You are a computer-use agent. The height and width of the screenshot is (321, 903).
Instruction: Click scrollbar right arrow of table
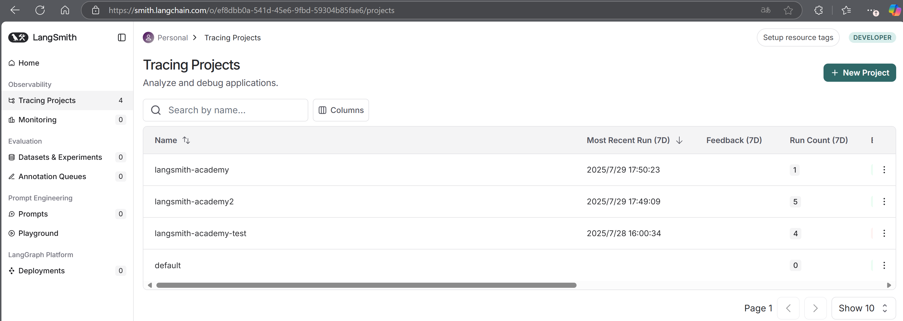click(889, 285)
